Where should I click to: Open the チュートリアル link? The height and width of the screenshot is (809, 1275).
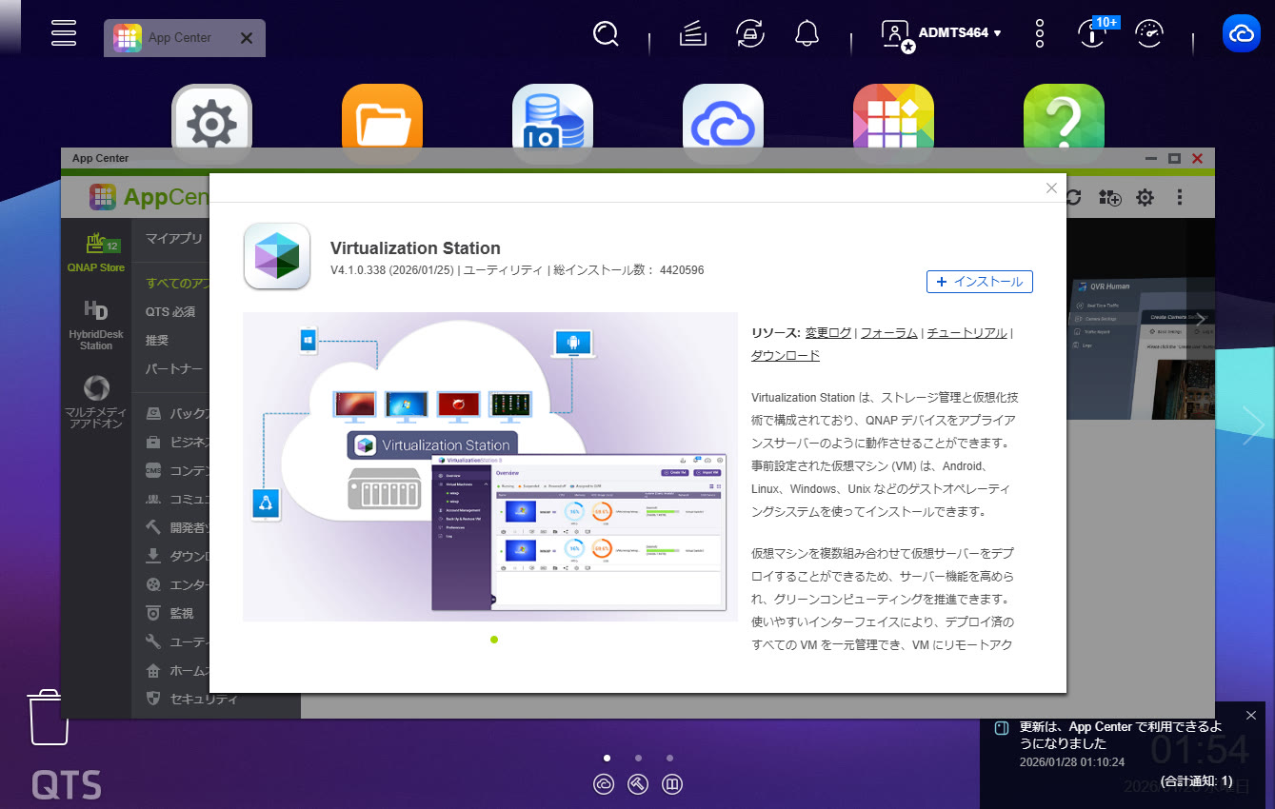tap(966, 333)
